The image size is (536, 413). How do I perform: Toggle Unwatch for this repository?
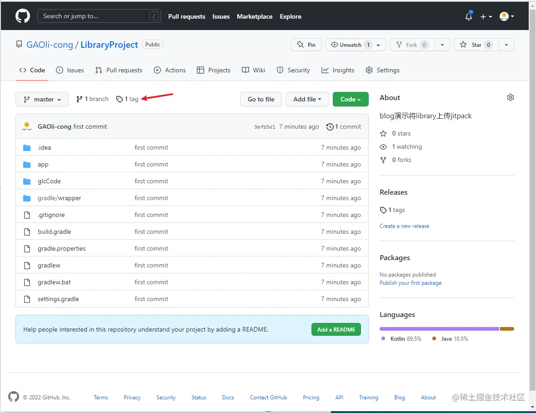click(350, 45)
